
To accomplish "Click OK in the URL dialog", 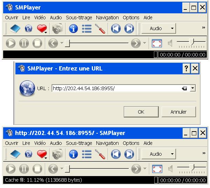I will tap(141, 112).
